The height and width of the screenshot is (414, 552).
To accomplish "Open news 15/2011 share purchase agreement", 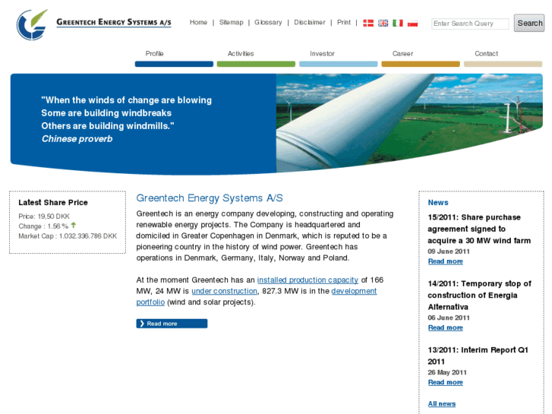I will [479, 229].
